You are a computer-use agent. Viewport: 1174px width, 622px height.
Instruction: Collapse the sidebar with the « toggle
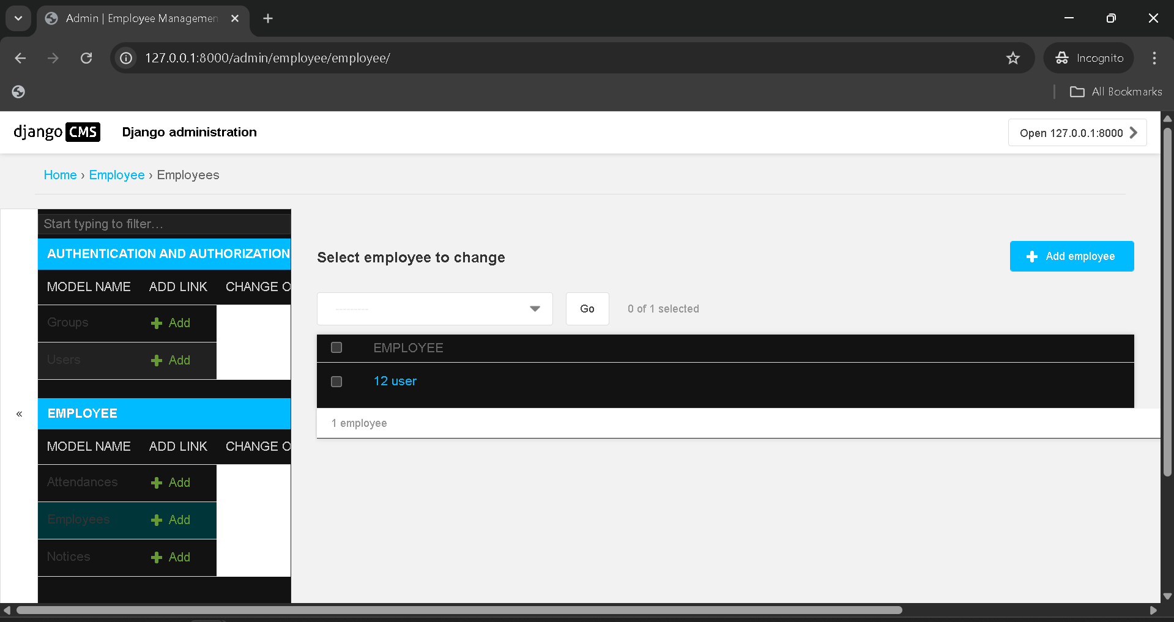[20, 414]
